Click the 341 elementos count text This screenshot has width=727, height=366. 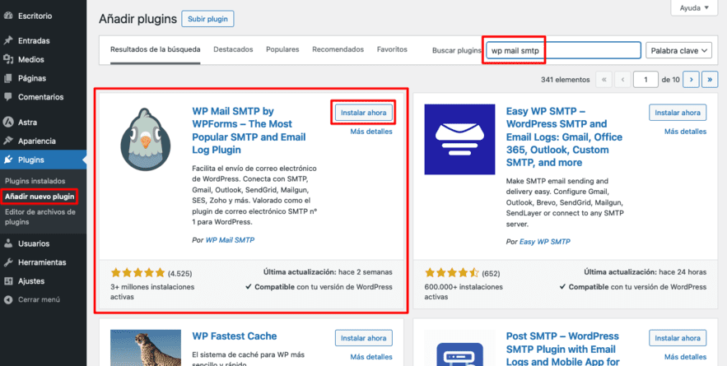pyautogui.click(x=565, y=80)
